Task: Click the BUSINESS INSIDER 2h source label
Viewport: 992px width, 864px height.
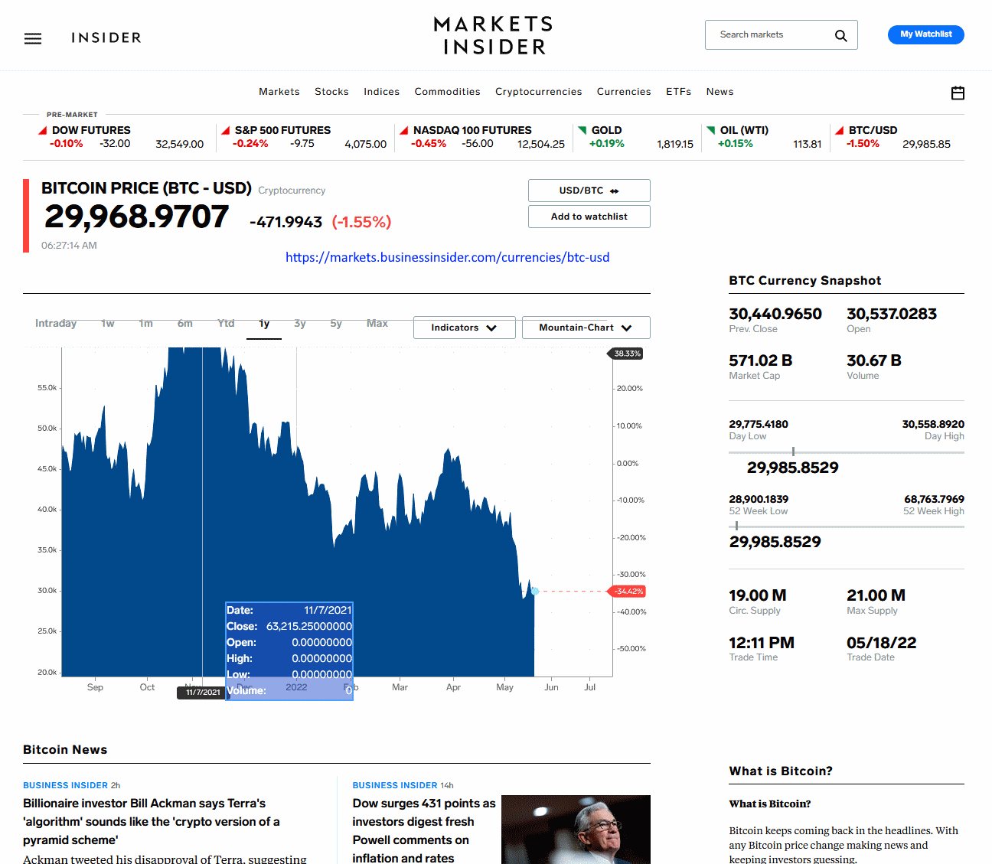Action: pyautogui.click(x=71, y=785)
